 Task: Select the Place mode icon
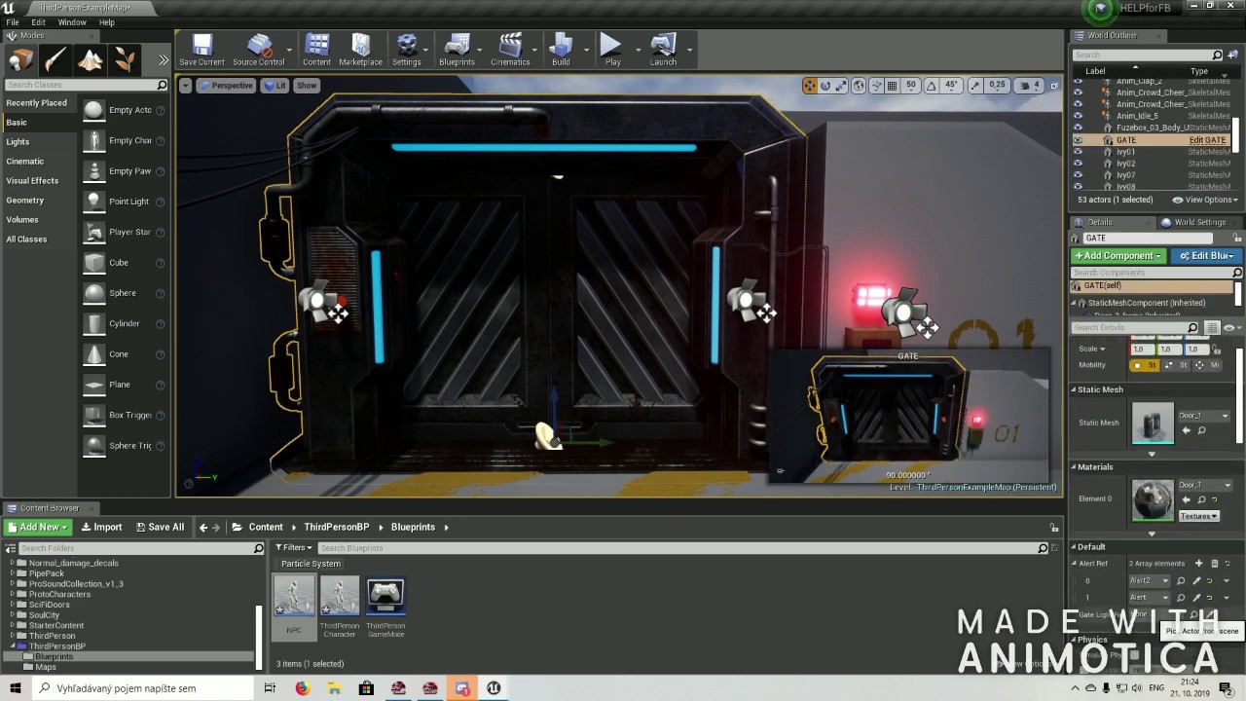[x=20, y=60]
